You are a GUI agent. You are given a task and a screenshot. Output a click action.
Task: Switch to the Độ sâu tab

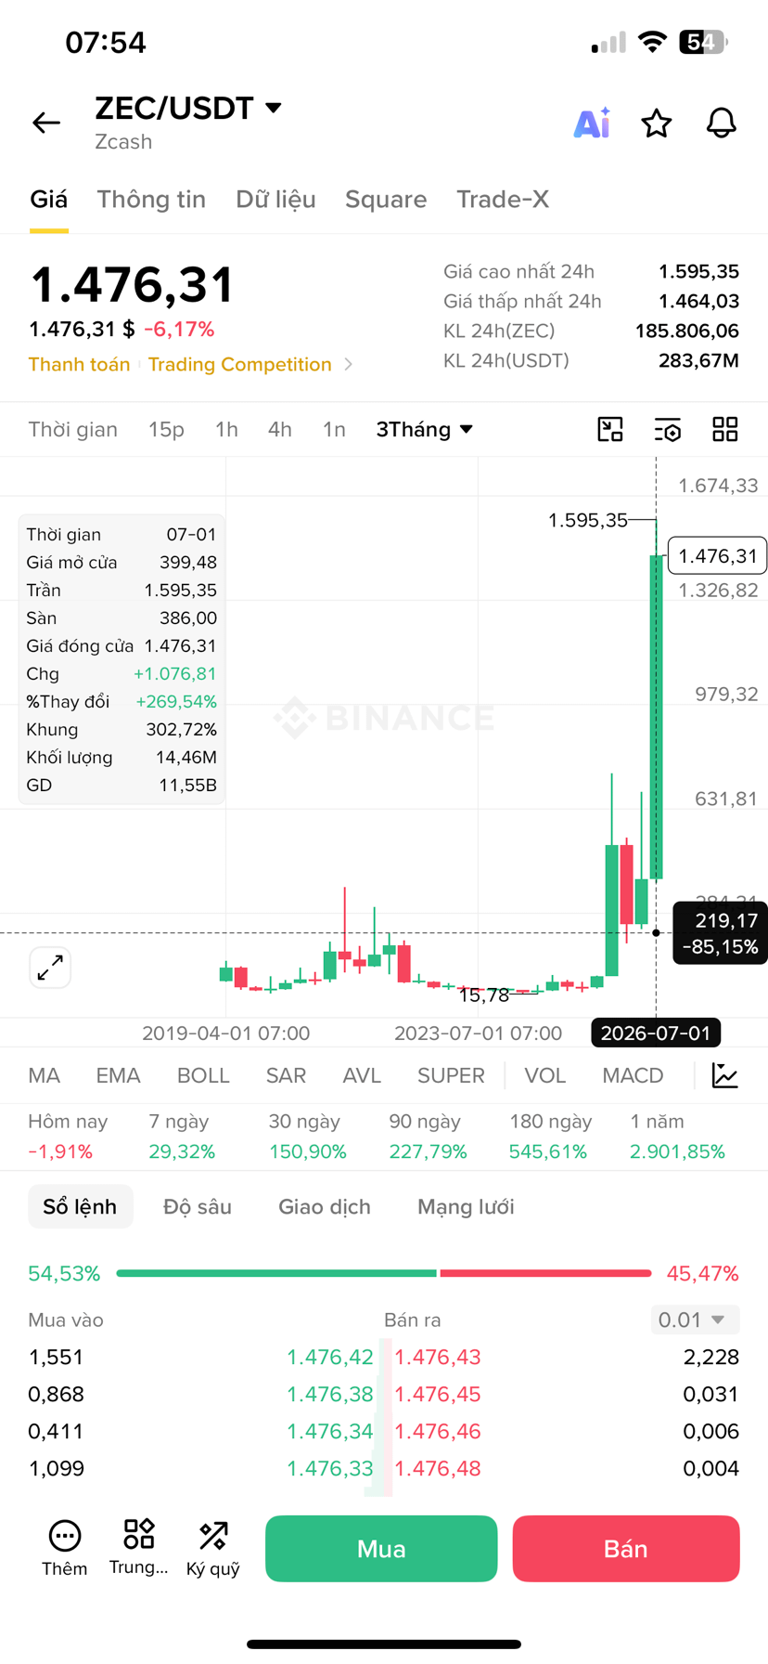coord(198,1206)
